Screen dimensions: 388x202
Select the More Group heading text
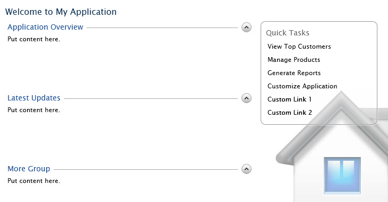tap(29, 169)
